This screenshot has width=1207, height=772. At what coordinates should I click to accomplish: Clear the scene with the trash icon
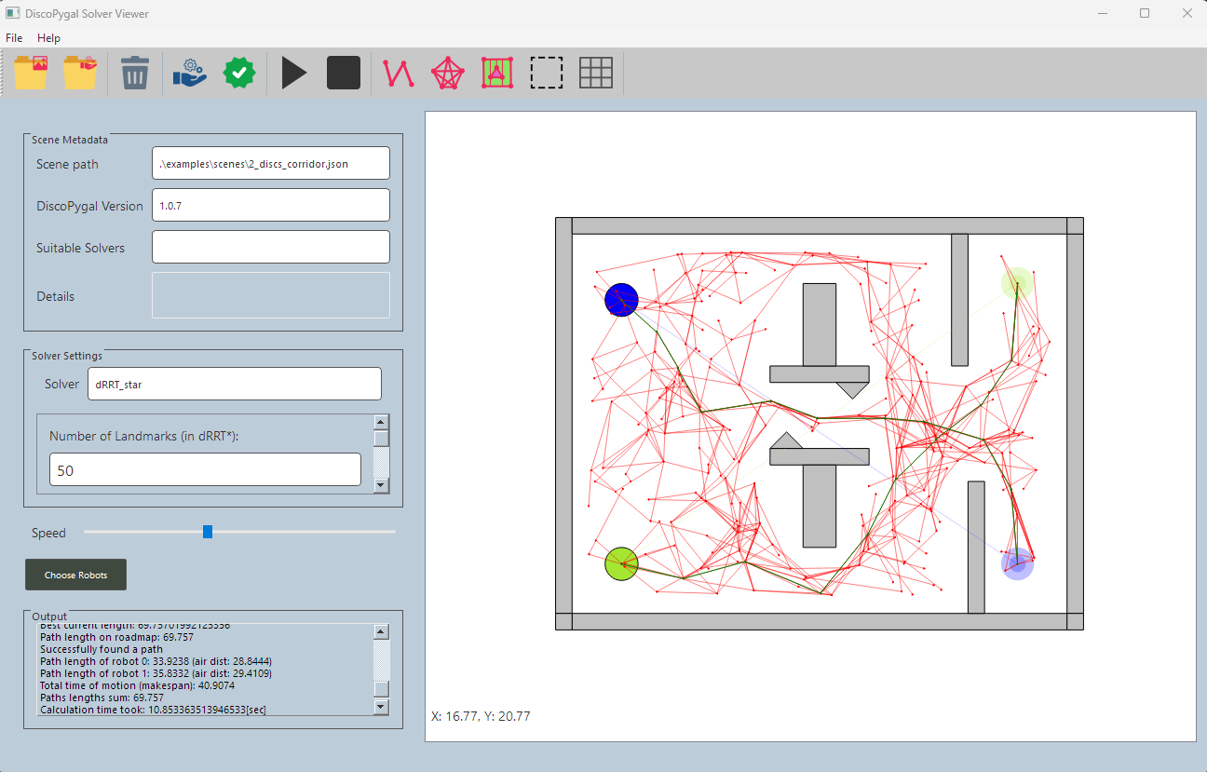pyautogui.click(x=135, y=73)
